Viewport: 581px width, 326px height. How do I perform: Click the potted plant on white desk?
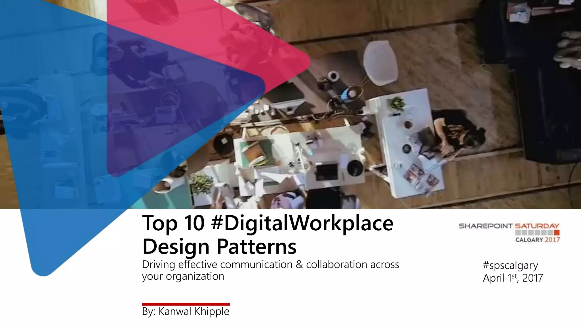(x=397, y=103)
